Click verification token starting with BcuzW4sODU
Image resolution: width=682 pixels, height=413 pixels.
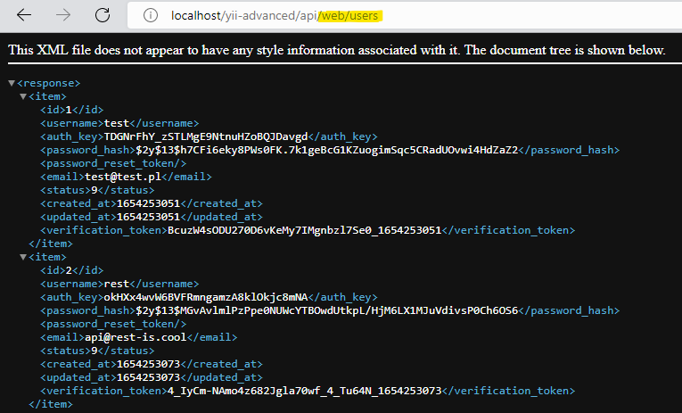[305, 230]
